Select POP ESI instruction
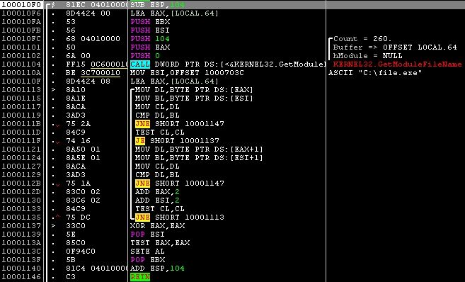The width and height of the screenshot is (465, 282). pyautogui.click(x=148, y=235)
